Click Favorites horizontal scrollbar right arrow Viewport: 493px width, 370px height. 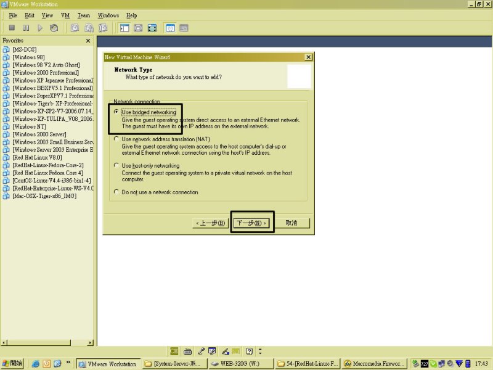(91, 343)
